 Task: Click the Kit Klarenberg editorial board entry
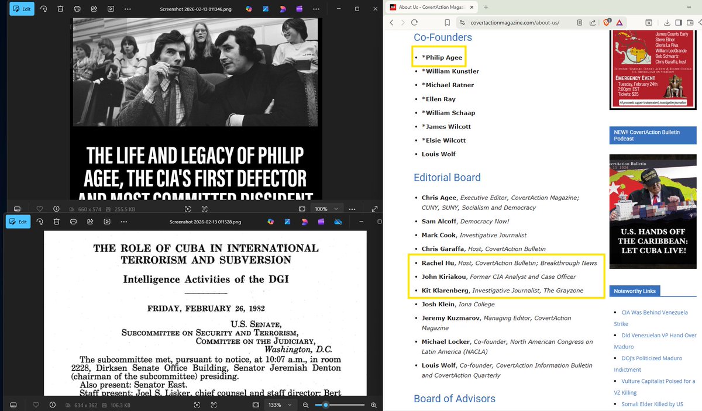(x=503, y=291)
